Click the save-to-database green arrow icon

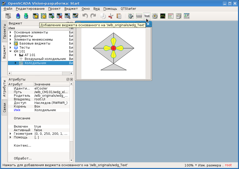pyautogui.click(x=26, y=16)
